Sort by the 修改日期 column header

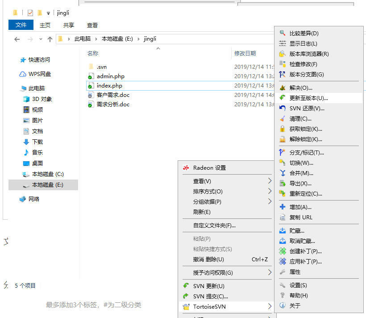point(245,54)
